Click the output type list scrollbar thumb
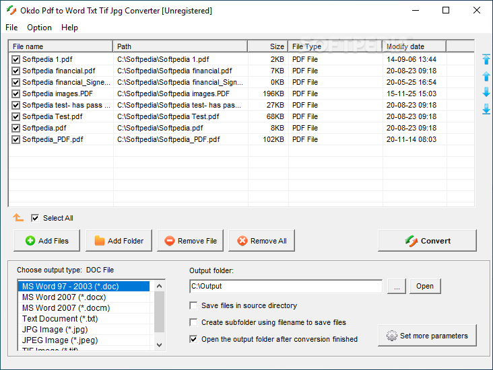This screenshot has width=493, height=370. pos(160,311)
